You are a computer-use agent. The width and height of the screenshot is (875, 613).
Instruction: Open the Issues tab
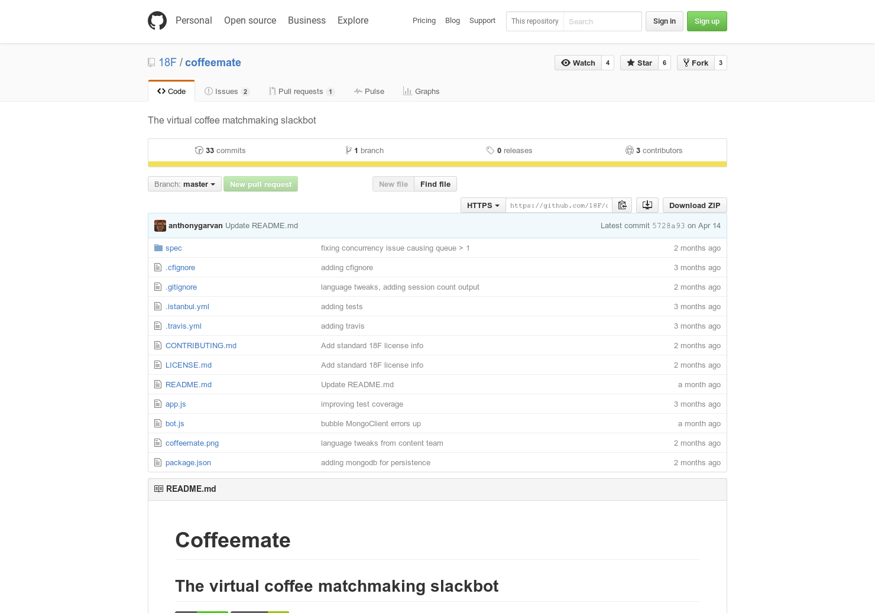point(227,91)
